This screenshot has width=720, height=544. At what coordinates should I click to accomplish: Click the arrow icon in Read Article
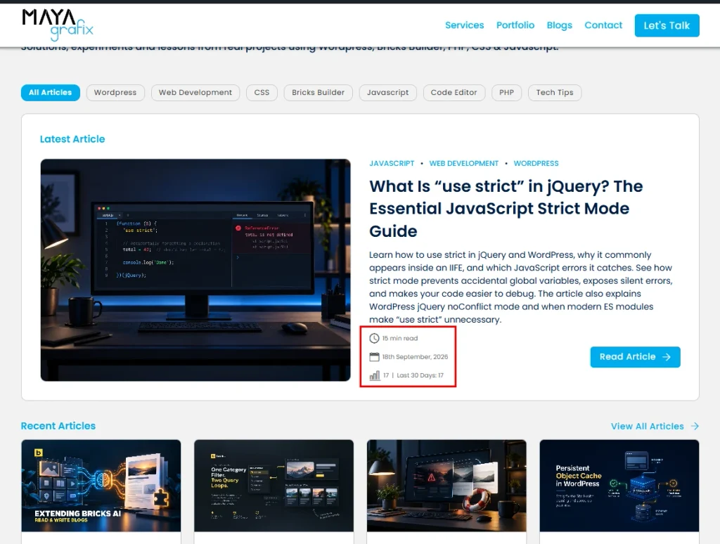[x=667, y=357]
